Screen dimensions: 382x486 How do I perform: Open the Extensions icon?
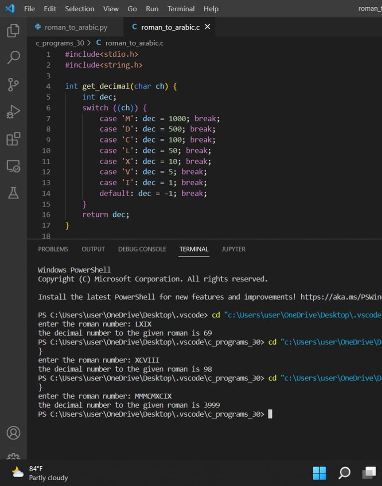(x=13, y=139)
